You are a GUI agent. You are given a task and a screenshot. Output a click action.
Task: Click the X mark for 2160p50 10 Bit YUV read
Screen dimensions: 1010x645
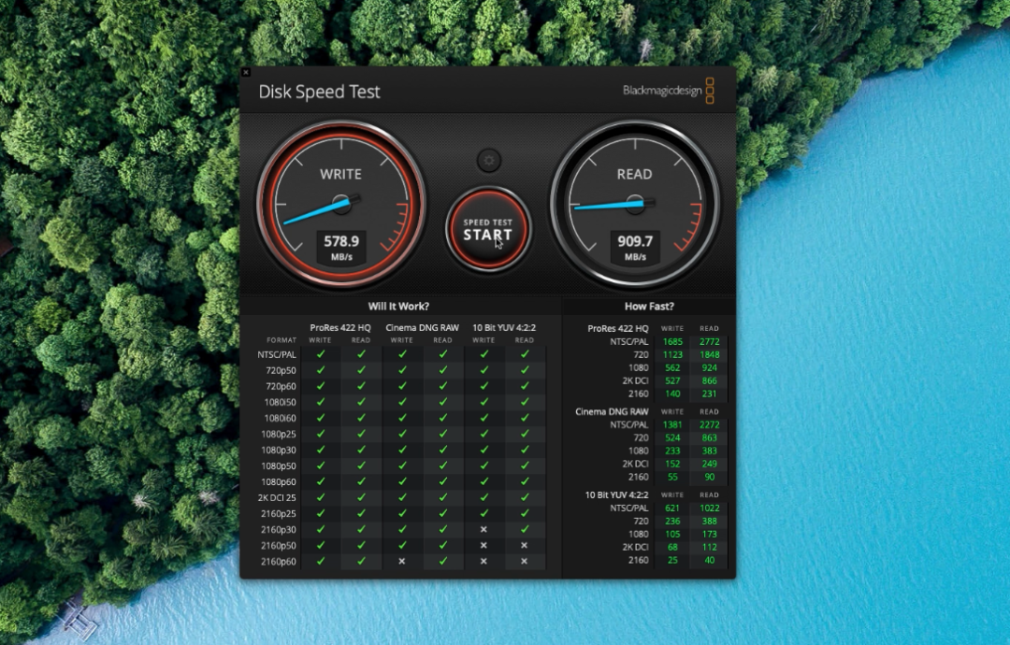click(525, 545)
